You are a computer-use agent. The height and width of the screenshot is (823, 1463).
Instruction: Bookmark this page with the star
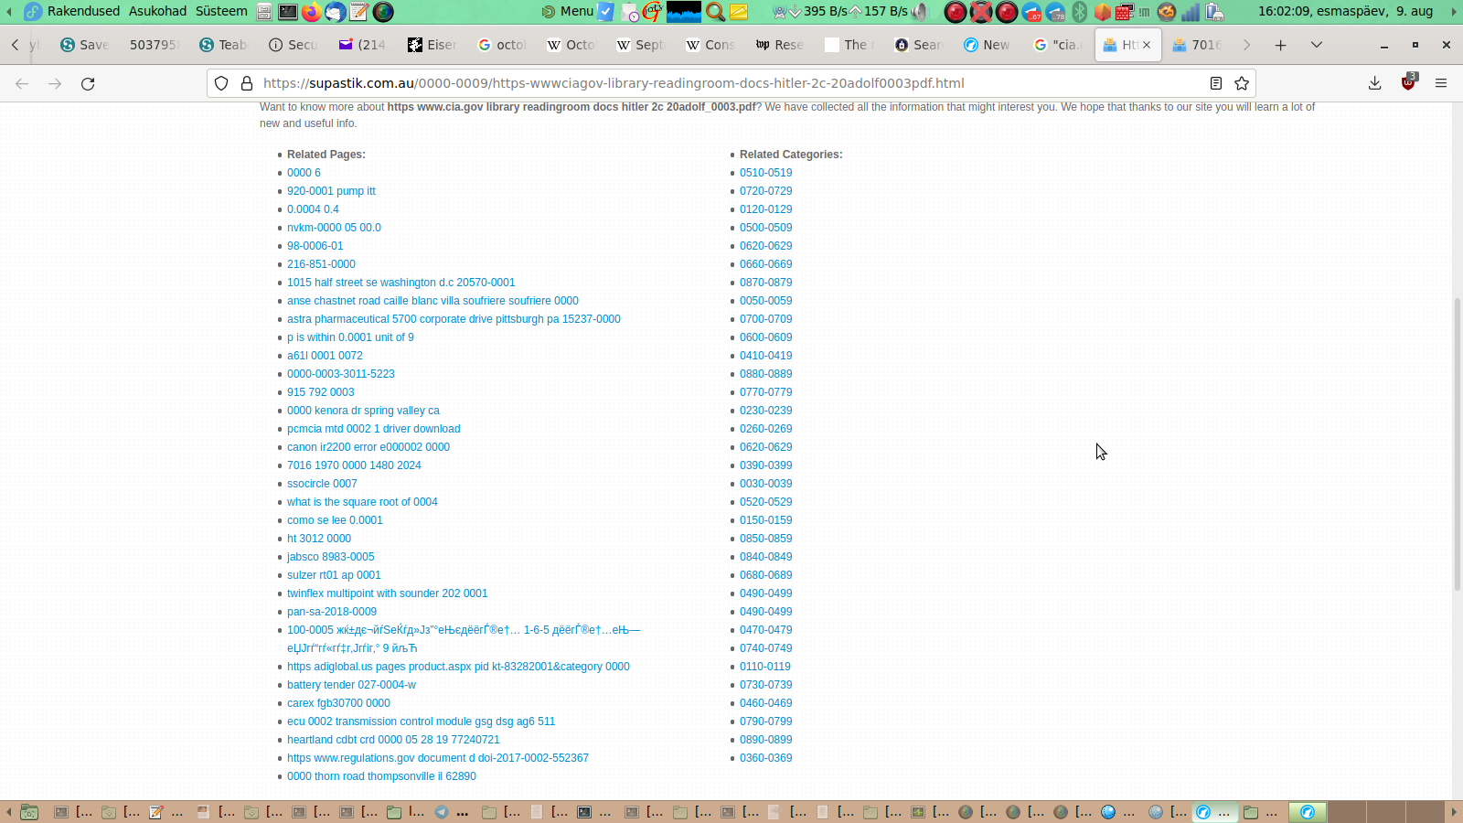click(x=1242, y=83)
